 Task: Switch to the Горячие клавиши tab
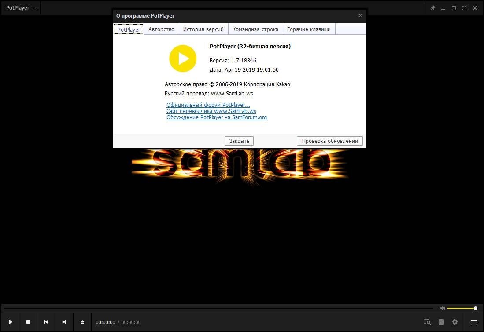tap(309, 29)
